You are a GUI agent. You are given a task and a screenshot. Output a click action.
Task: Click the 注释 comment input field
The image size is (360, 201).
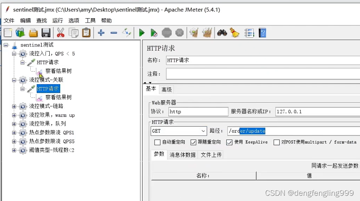[263, 74]
